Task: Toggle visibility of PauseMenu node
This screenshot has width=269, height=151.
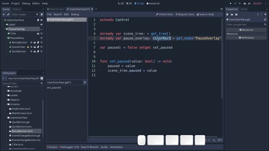Action: (41, 38)
